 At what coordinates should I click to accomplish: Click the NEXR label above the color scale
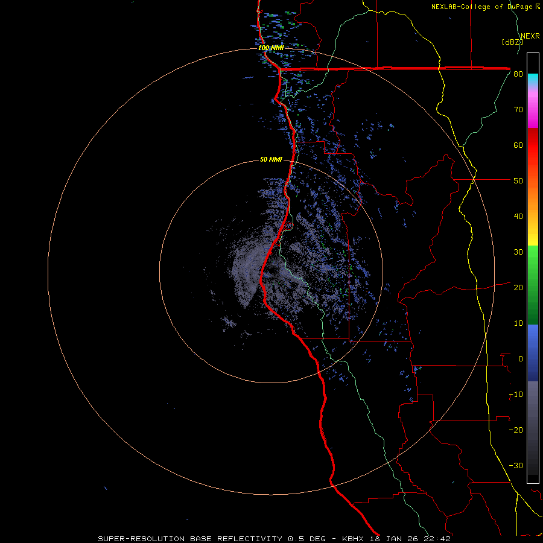(530, 36)
